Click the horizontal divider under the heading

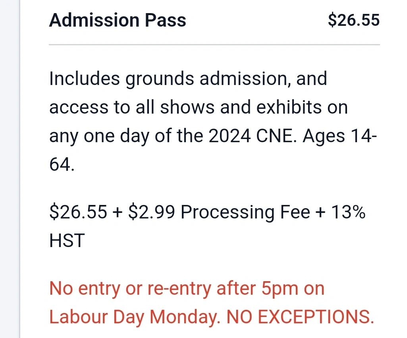point(214,45)
